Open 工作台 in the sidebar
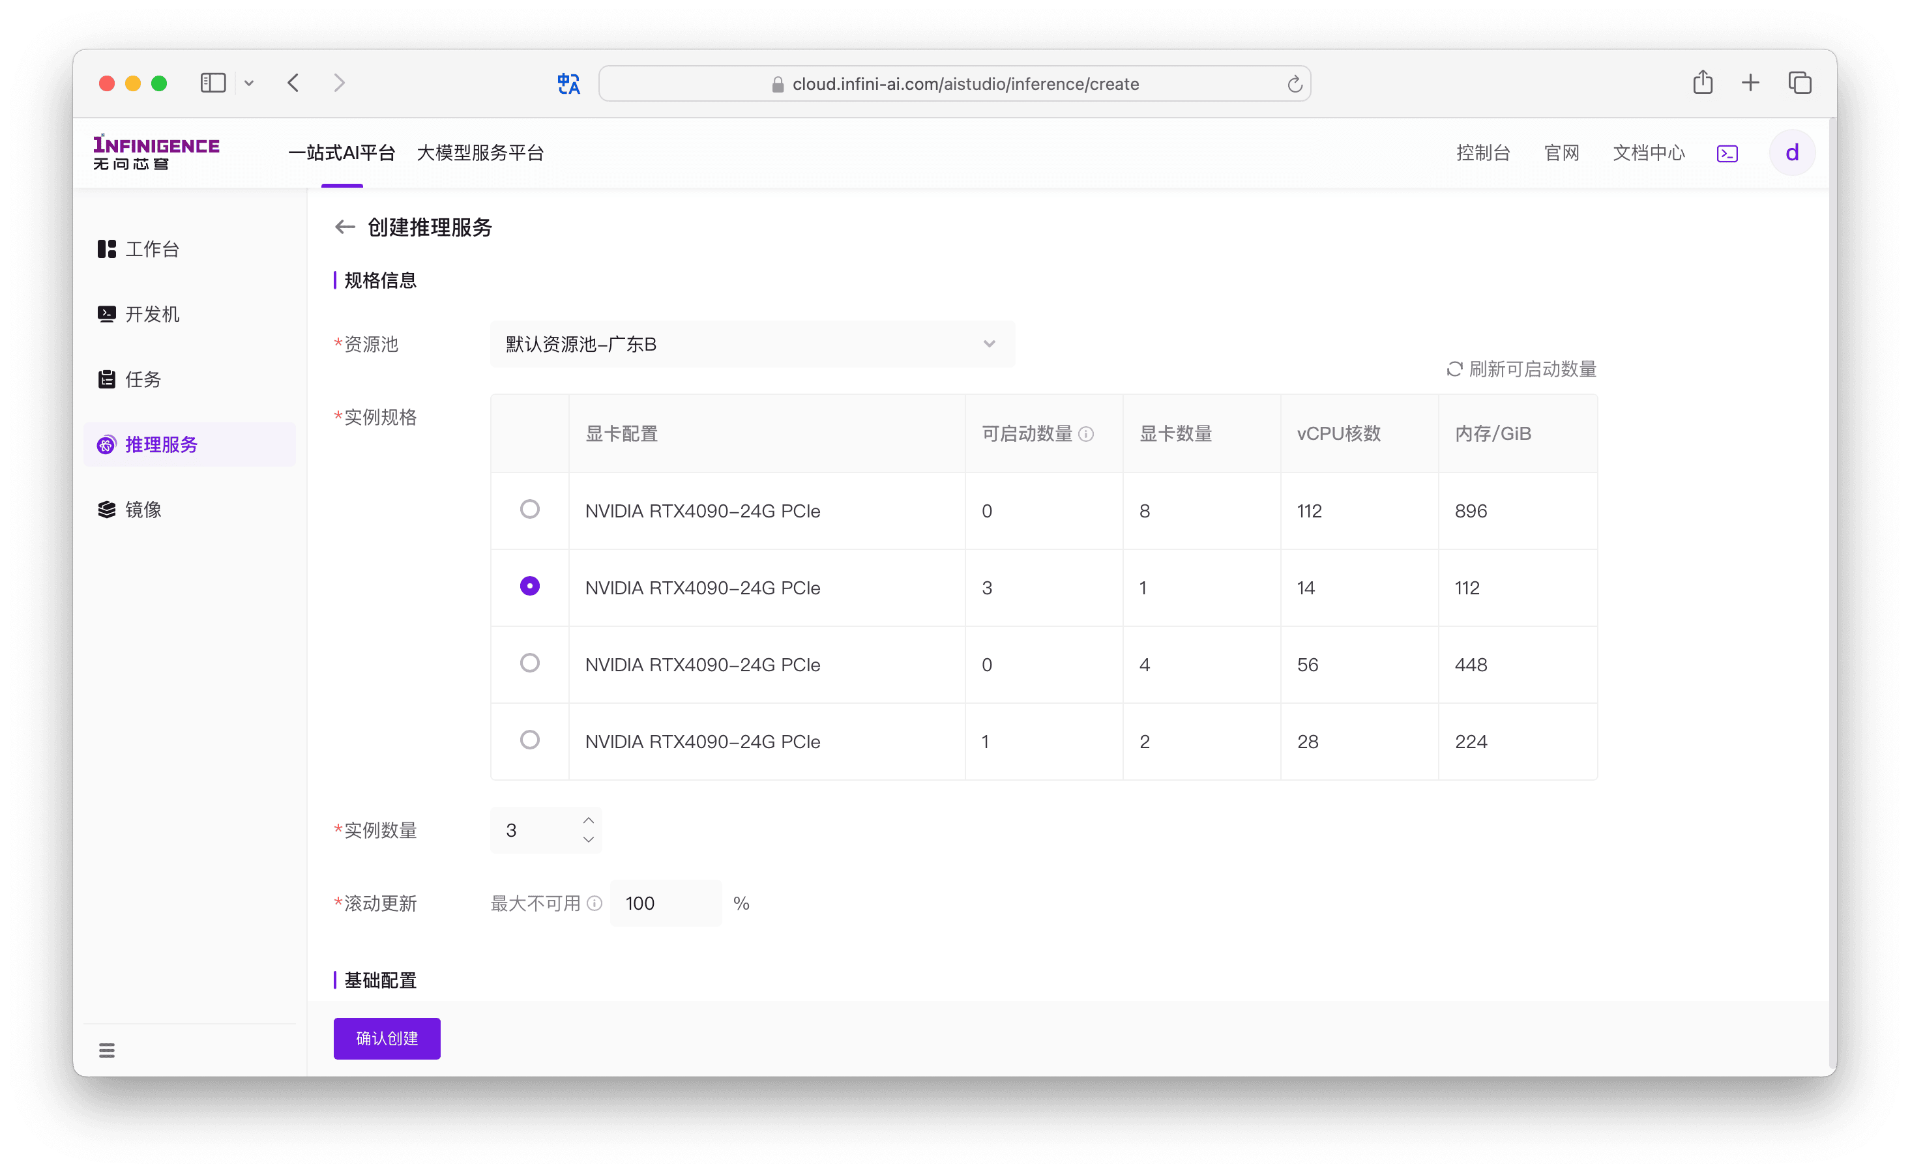Viewport: 1910px width, 1173px height. point(189,249)
